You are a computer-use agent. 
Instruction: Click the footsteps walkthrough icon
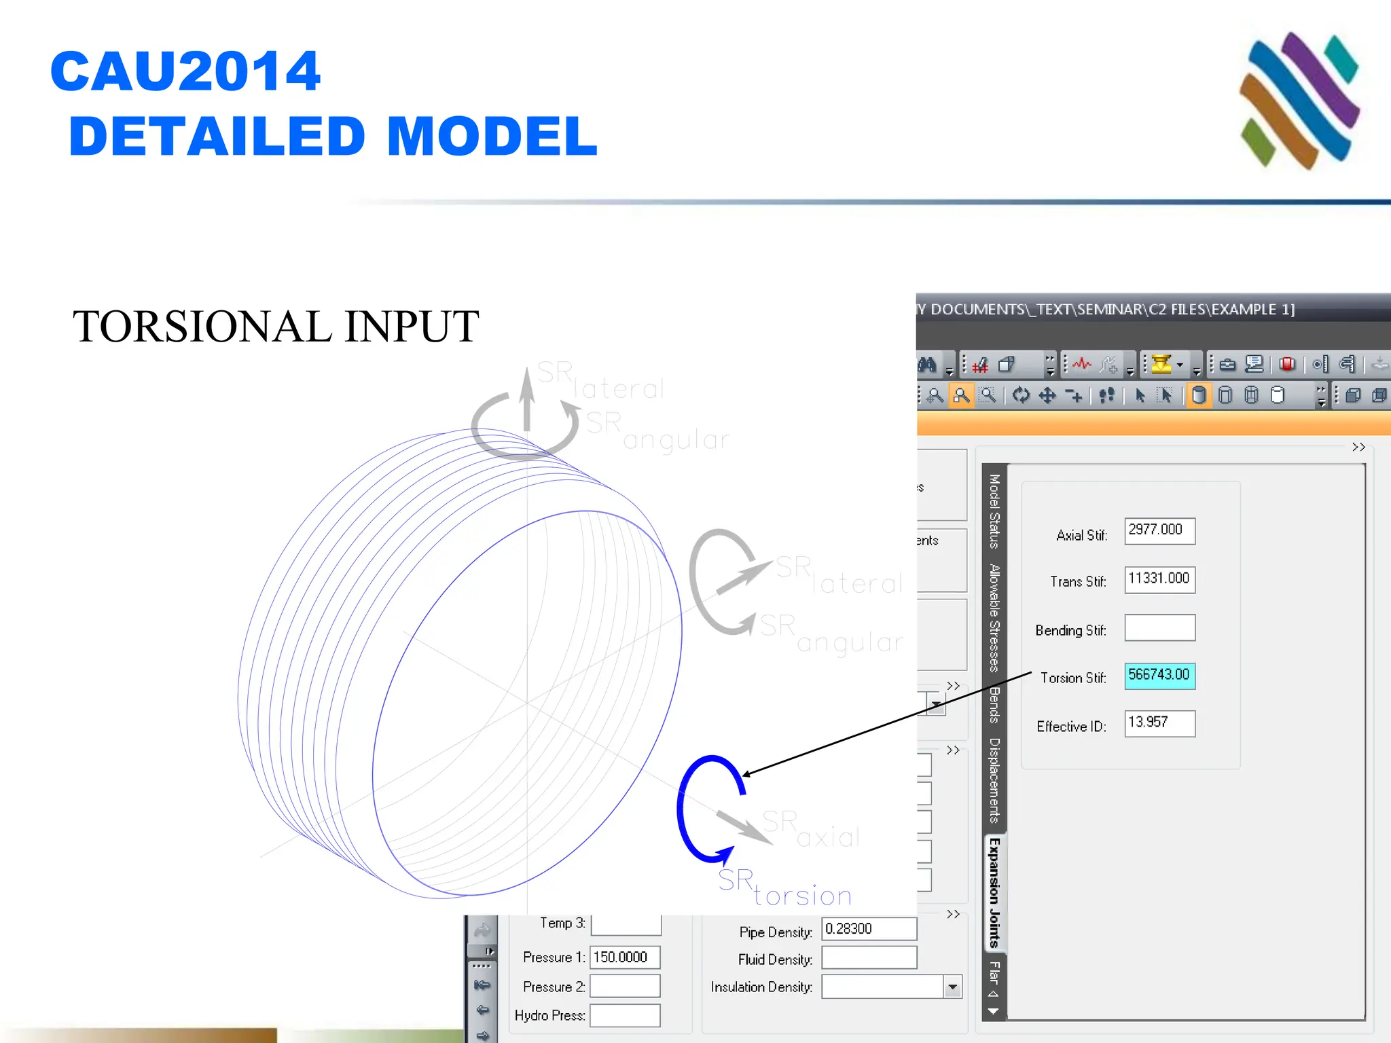pos(1106,395)
